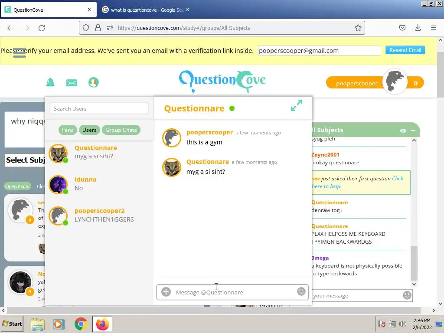This screenshot has height=333, width=444.
Task: Open site permissions icon in address bar
Action: coord(110,28)
